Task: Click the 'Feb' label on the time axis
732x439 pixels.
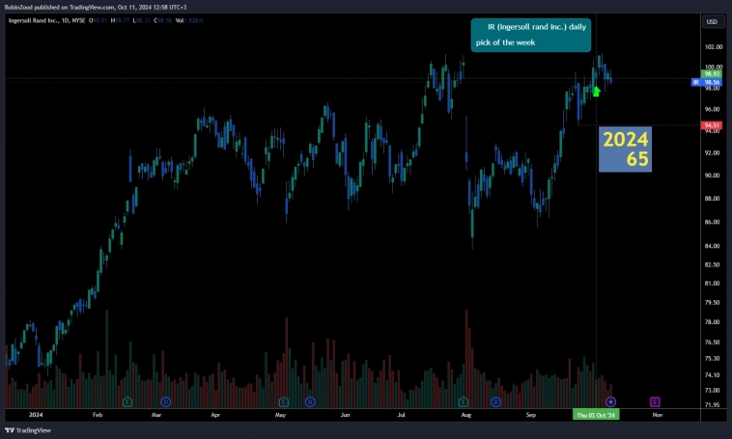Action: (98, 415)
